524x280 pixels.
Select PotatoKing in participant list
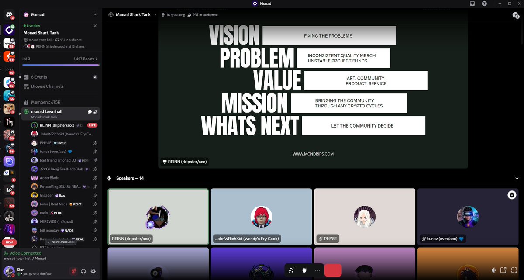pos(64,187)
